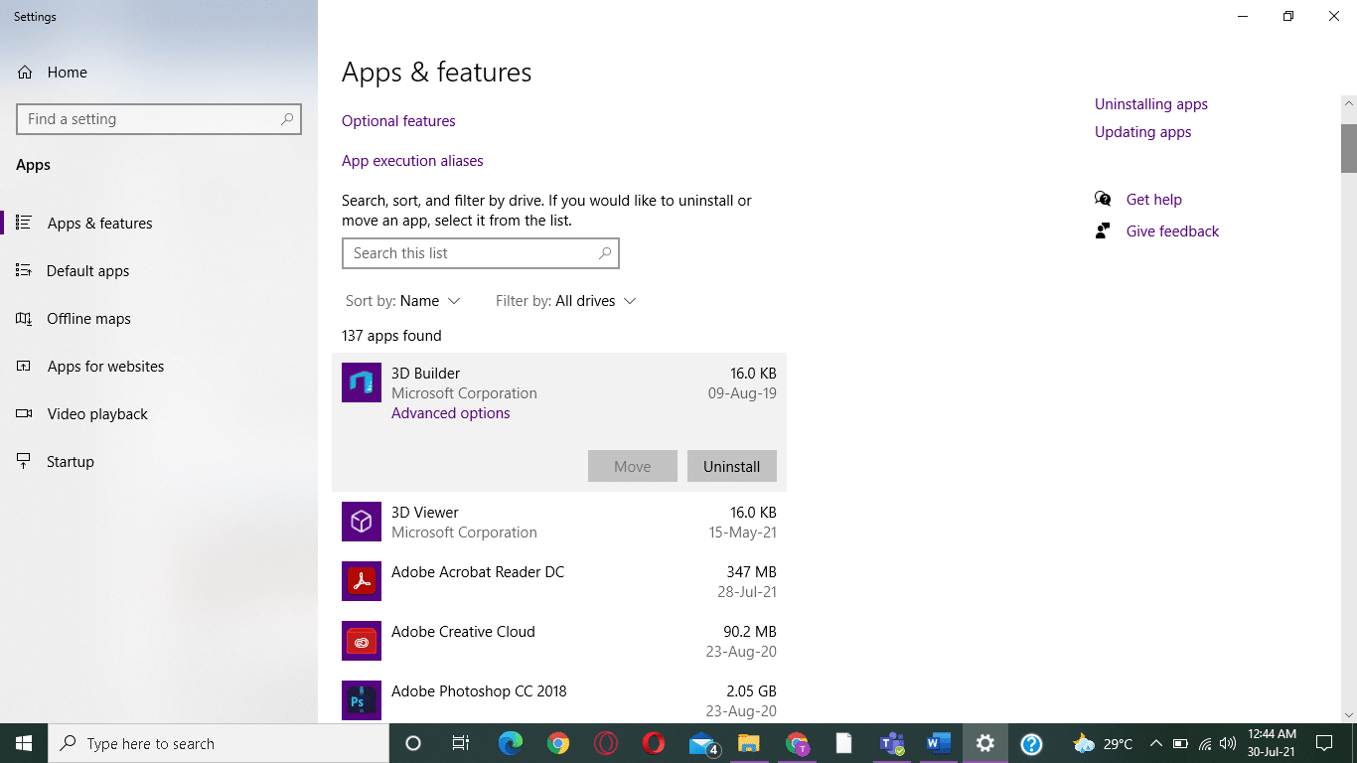Open Microsoft Word from the taskbar
Viewport: 1357px width, 763px height.
coord(938,743)
